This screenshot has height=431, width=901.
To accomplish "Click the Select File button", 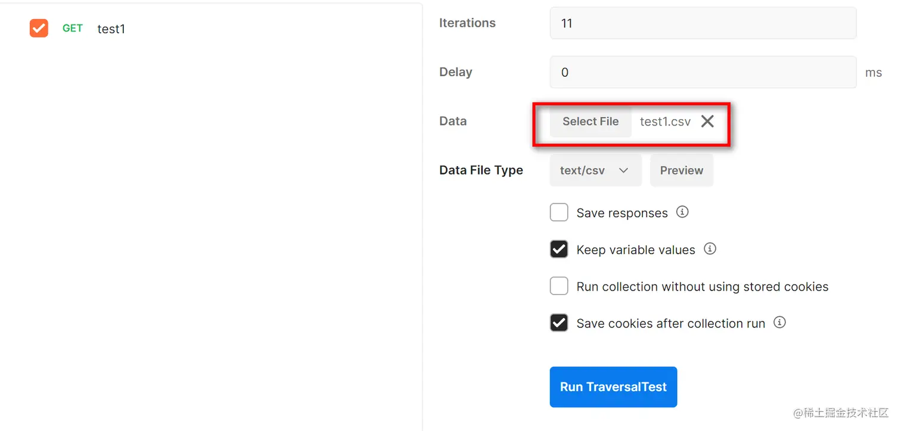I will click(x=590, y=121).
